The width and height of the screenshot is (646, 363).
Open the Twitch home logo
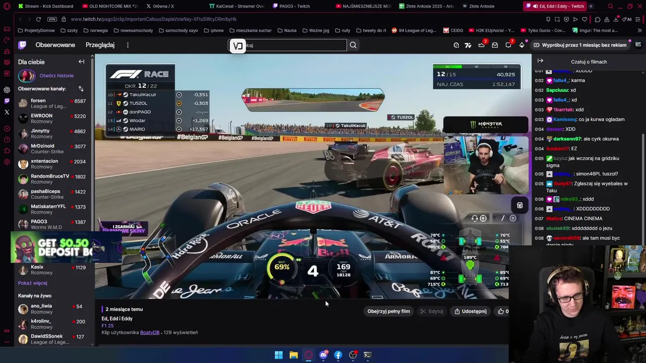tap(22, 45)
